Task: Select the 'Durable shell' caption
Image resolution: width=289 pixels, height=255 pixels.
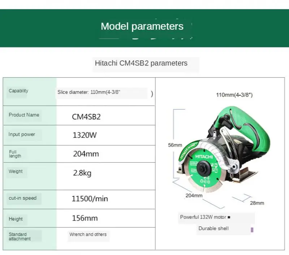Action: click(213, 228)
